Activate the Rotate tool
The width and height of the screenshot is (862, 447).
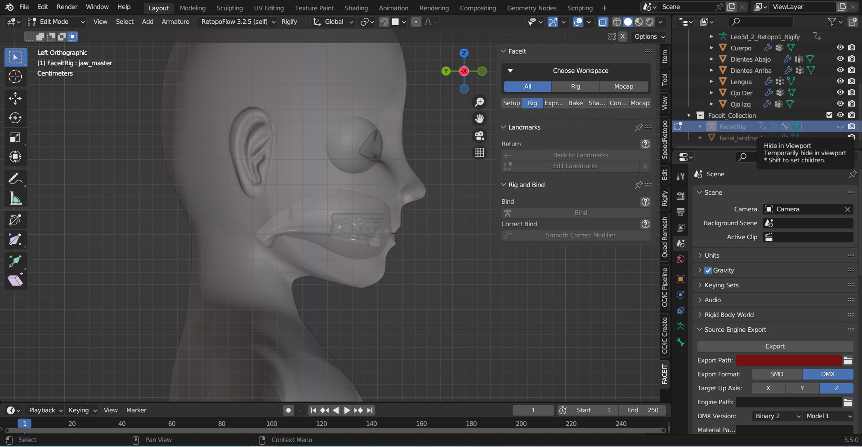[x=15, y=118]
